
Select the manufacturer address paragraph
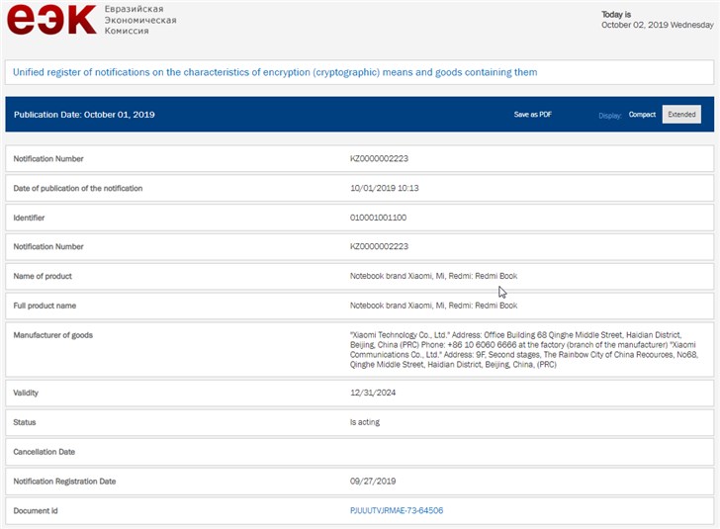[x=524, y=349]
